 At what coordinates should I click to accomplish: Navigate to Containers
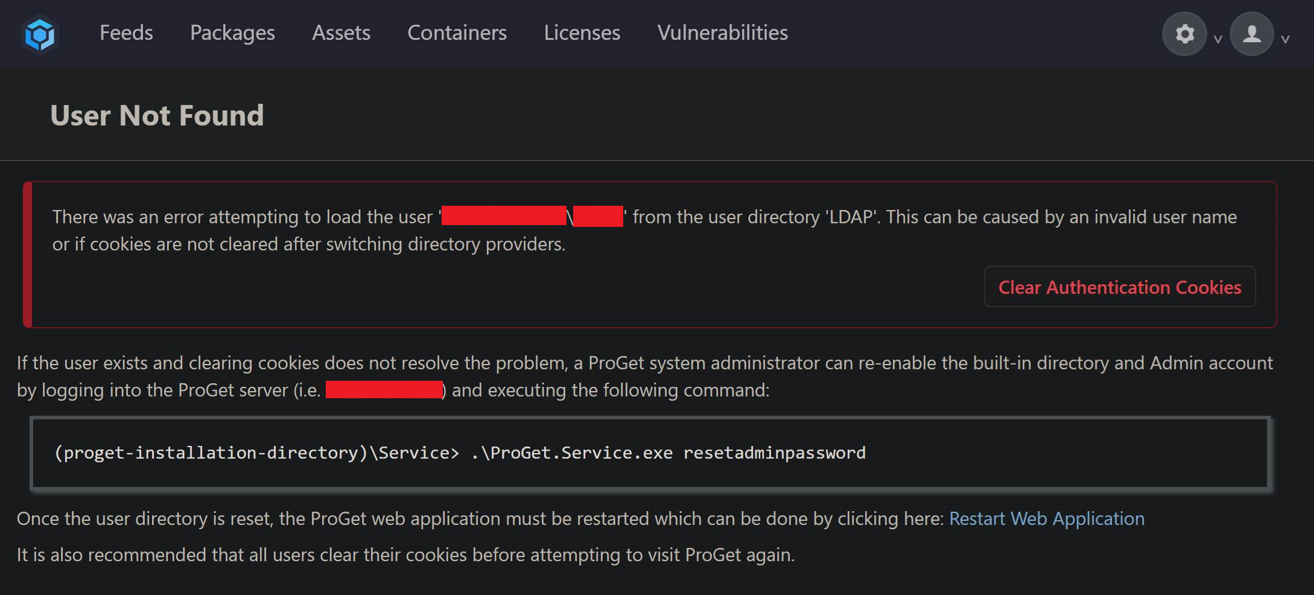(x=457, y=33)
